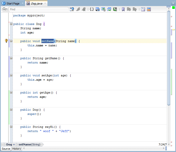Toggle bookmark with the bookmark icon
This screenshot has height=152, width=176.
point(123,9)
